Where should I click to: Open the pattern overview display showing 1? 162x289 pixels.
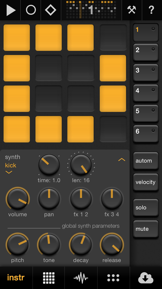pos(91,10)
